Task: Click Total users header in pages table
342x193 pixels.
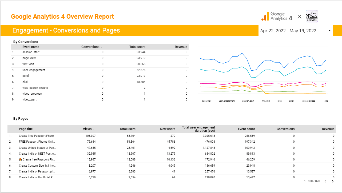Action: 127,129
